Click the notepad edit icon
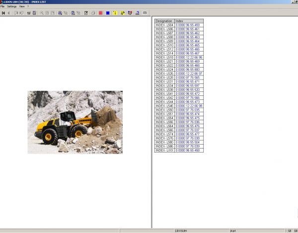This screenshot has width=298, height=233. tap(86, 13)
